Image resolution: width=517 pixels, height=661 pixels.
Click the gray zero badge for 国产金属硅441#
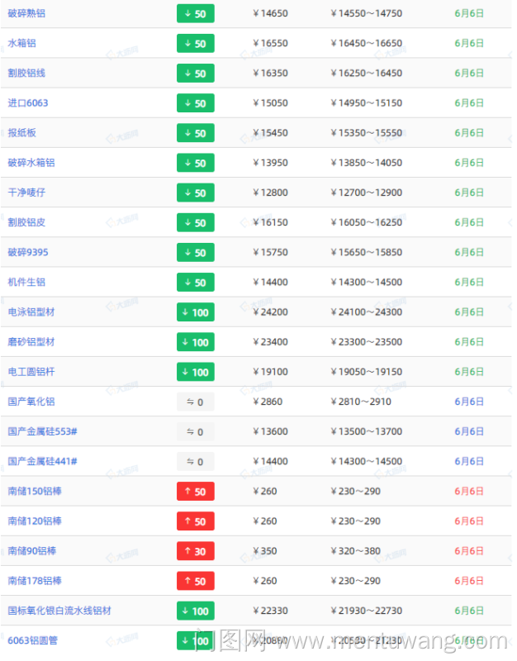[x=195, y=461]
